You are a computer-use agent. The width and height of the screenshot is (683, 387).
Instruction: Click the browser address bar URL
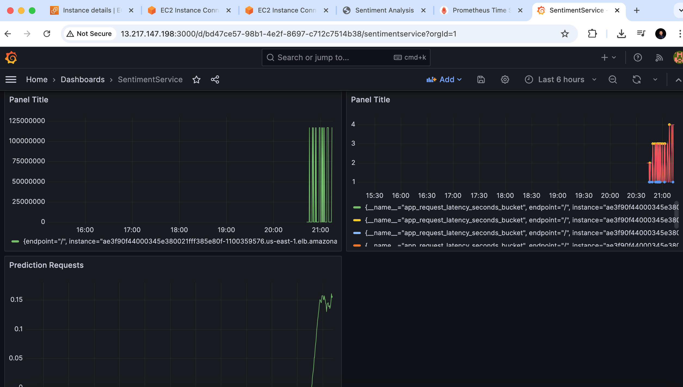tap(288, 34)
